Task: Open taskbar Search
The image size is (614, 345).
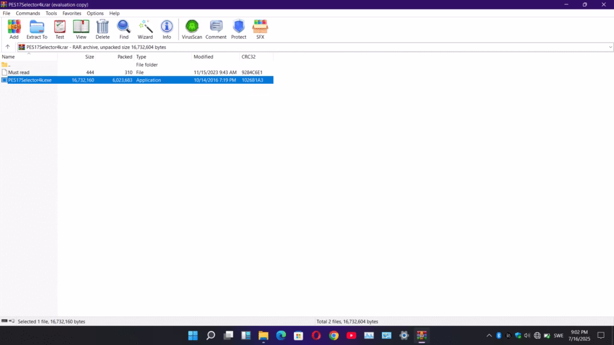Action: point(210,335)
